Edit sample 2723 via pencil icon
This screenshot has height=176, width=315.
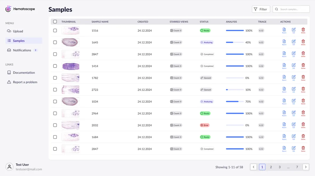coord(294,89)
